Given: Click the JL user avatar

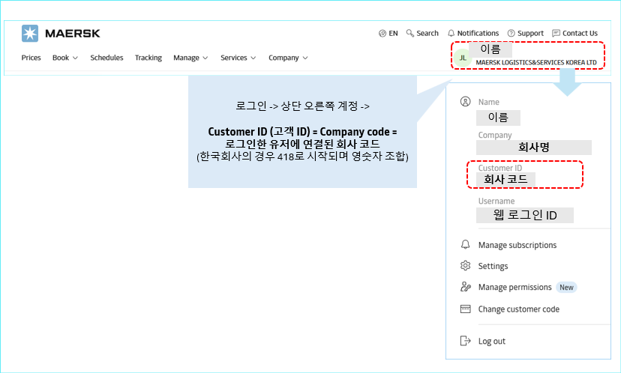Looking at the screenshot, I should (463, 57).
